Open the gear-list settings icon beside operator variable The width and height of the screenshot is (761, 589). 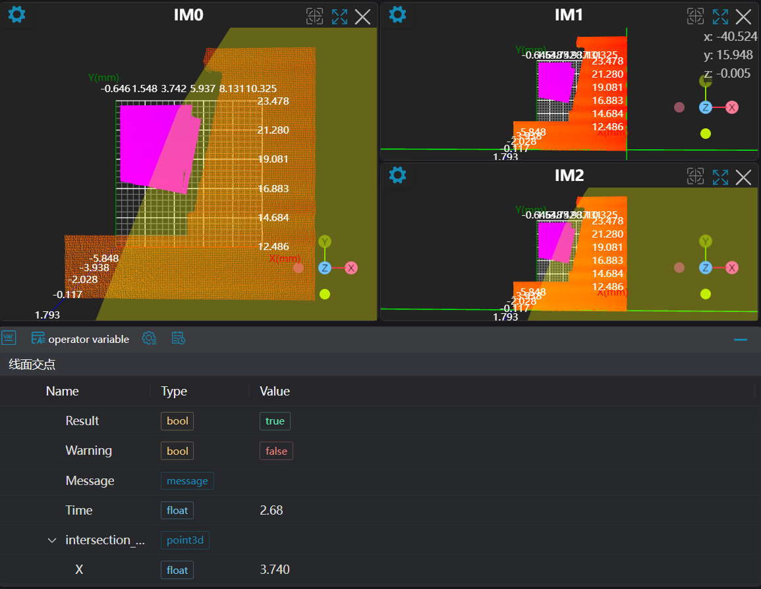[x=150, y=338]
